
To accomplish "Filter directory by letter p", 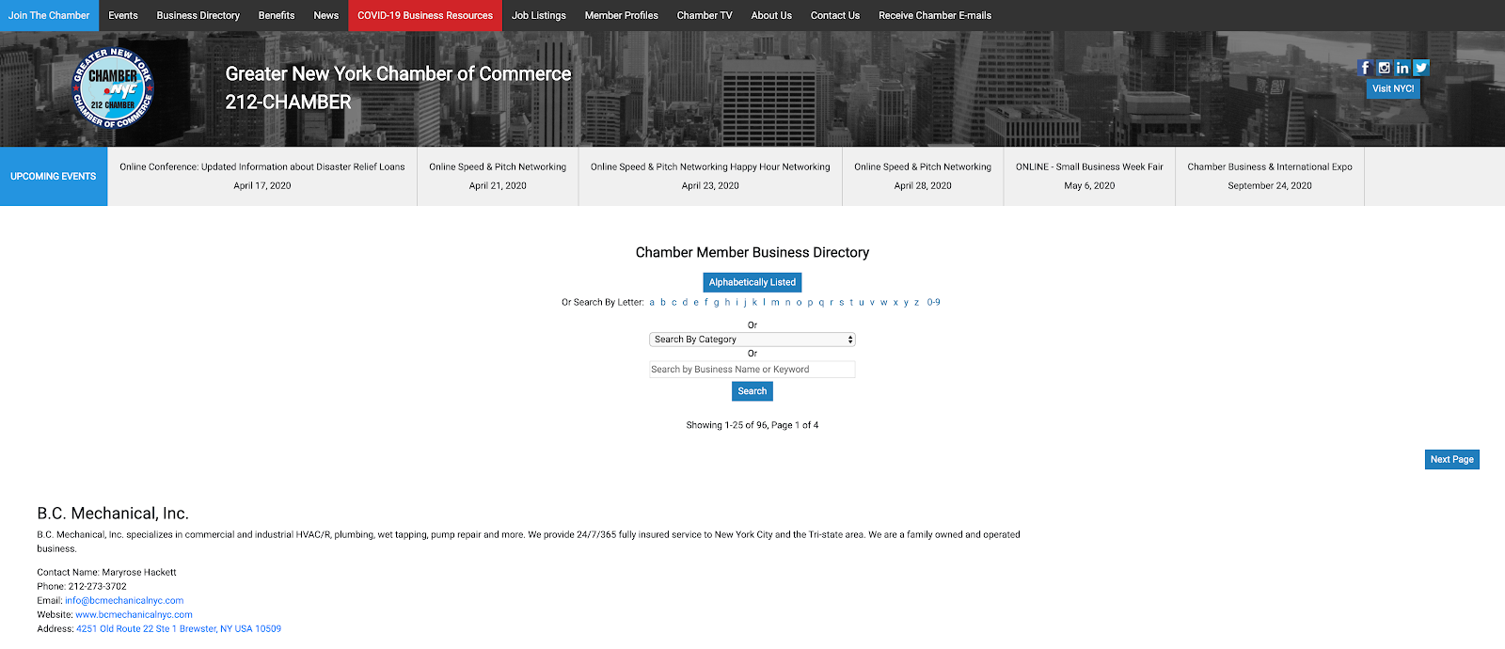I will tap(810, 303).
